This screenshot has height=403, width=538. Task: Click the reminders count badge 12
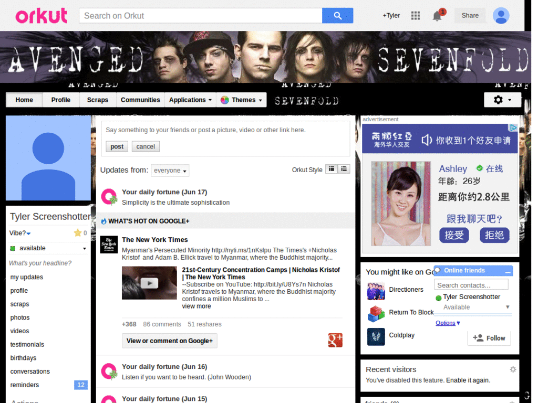(81, 385)
